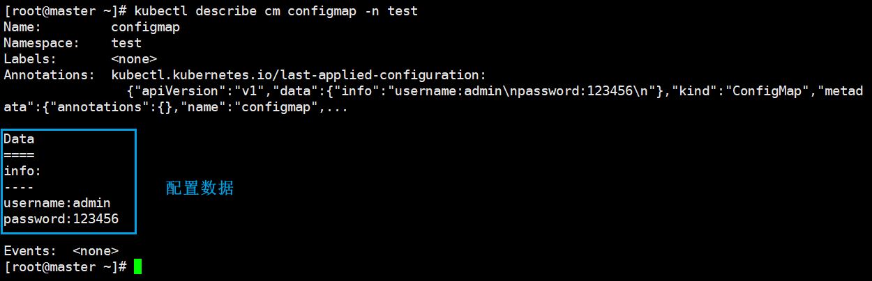
Task: Click the username:admin line
Action: (57, 203)
